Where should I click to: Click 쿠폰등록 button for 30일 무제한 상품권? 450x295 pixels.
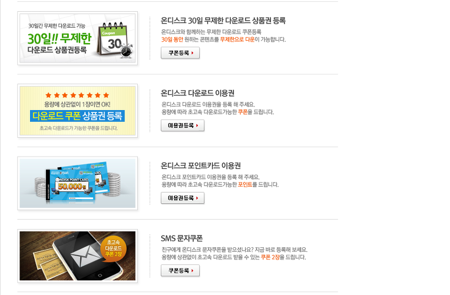click(180, 53)
